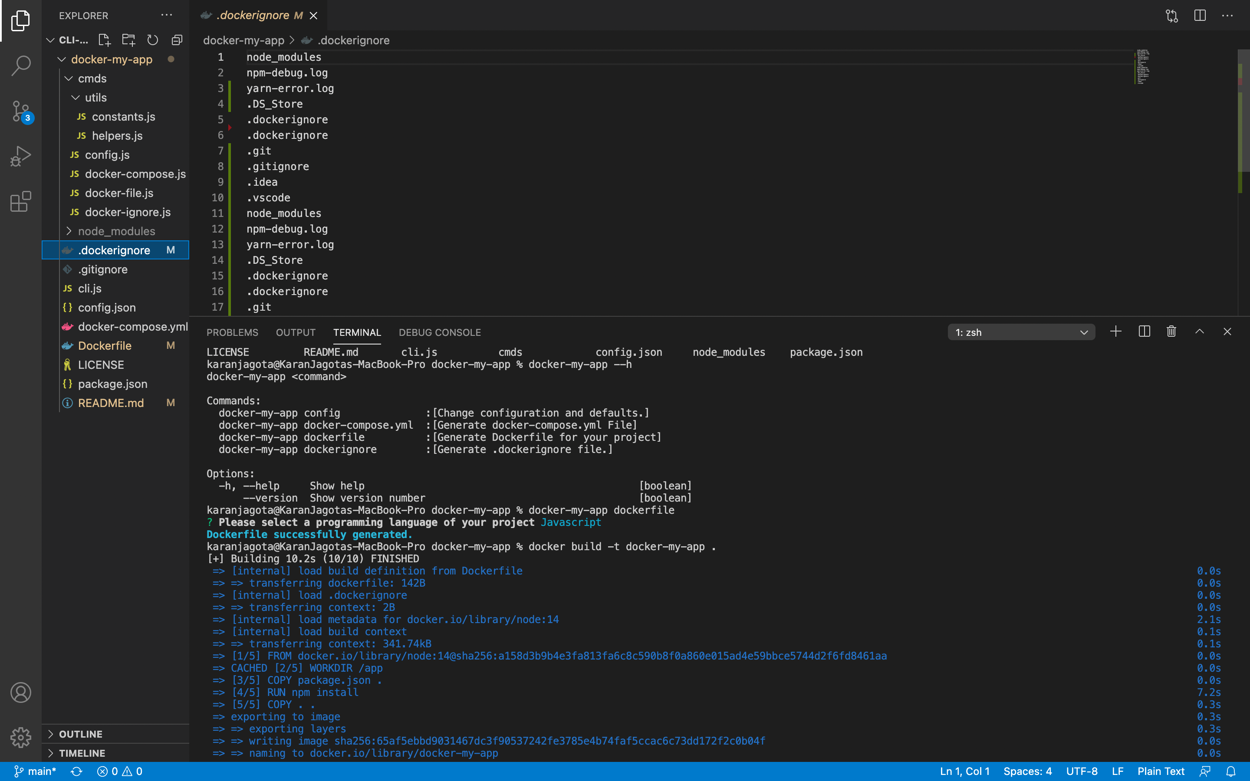The height and width of the screenshot is (781, 1250).
Task: Switch to the PROBLEMS tab
Action: 232,332
